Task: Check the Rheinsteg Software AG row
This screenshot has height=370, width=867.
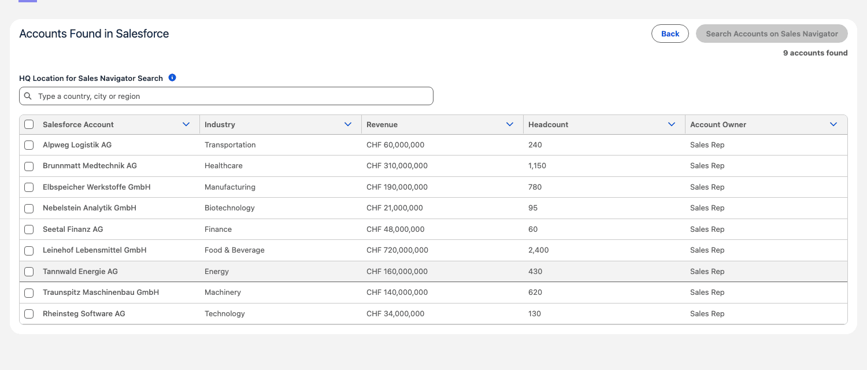Action: [29, 314]
